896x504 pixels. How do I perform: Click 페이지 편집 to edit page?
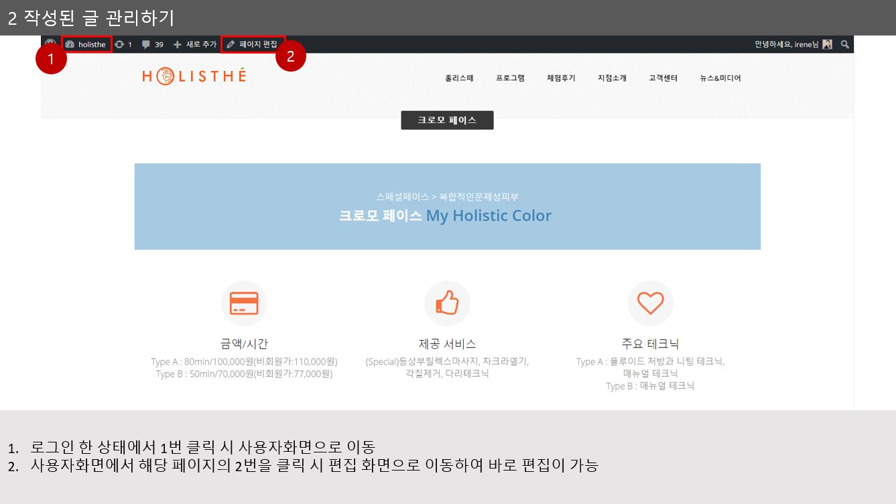[253, 44]
